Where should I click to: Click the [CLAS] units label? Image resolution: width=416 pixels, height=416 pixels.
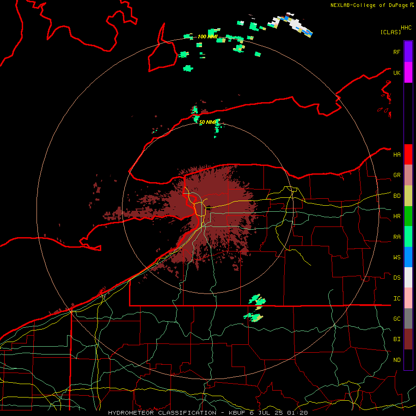click(x=391, y=32)
